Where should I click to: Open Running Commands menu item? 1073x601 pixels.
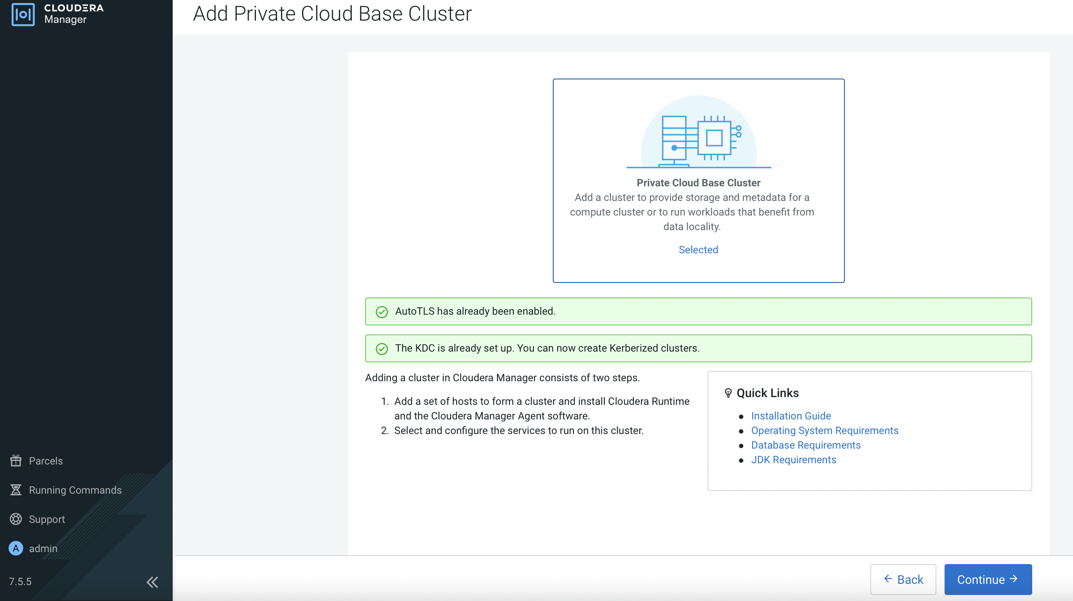(75, 490)
